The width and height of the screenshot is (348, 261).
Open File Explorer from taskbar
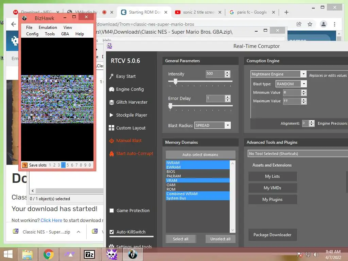[x=28, y=254]
